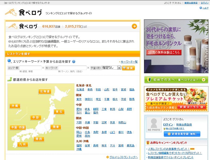Click the blue question icon beside search heading
Image resolution: width=210 pixels, height=160 pixels.
[x=74, y=62]
